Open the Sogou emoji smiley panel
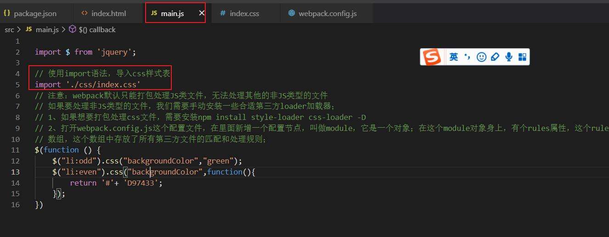609x237 pixels. 481,57
